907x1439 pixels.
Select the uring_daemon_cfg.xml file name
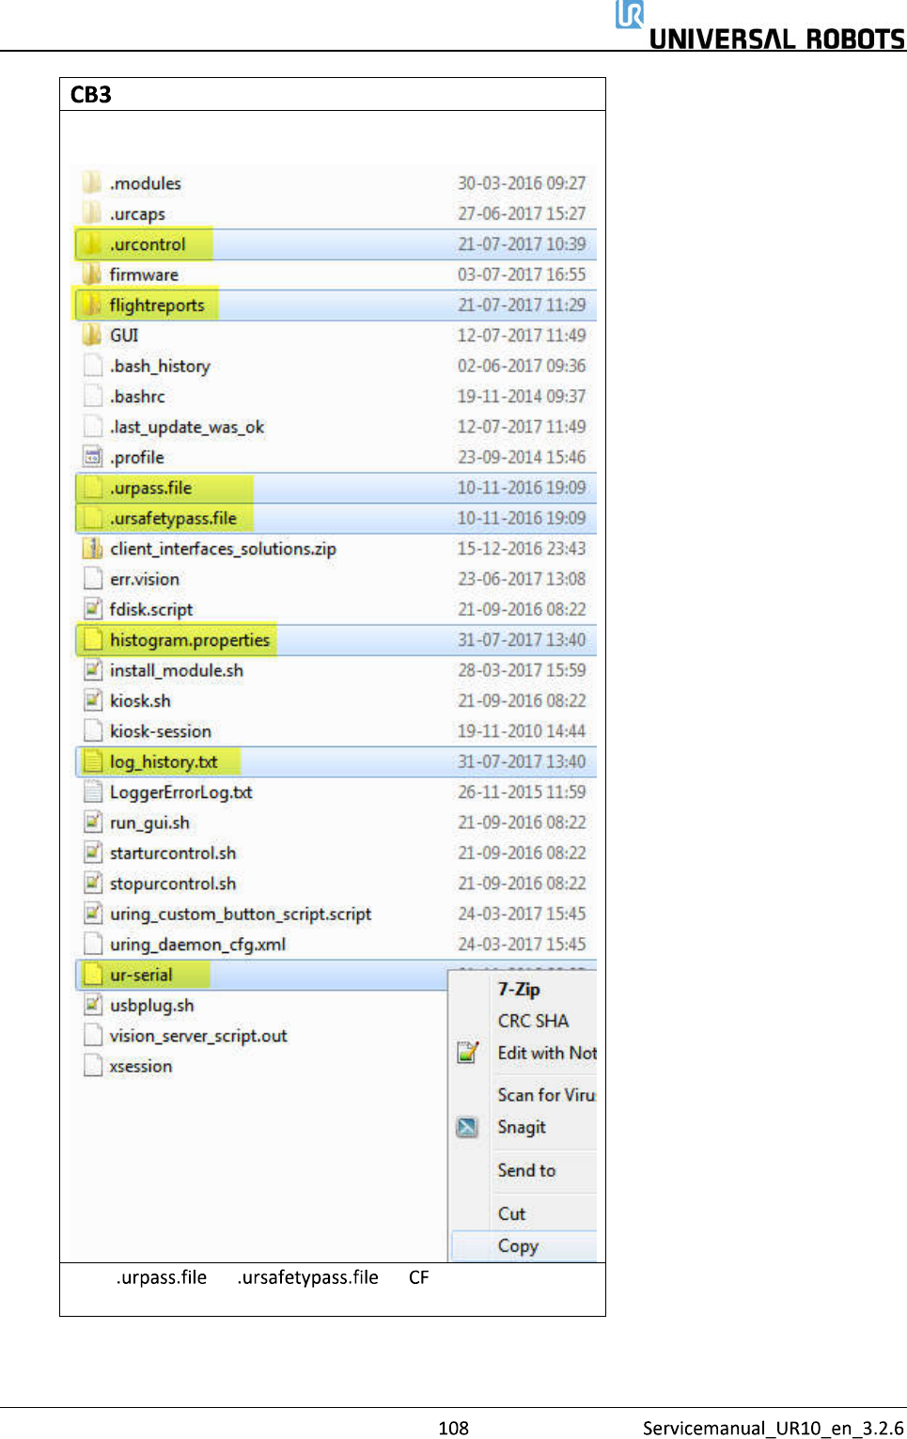pyautogui.click(x=197, y=945)
